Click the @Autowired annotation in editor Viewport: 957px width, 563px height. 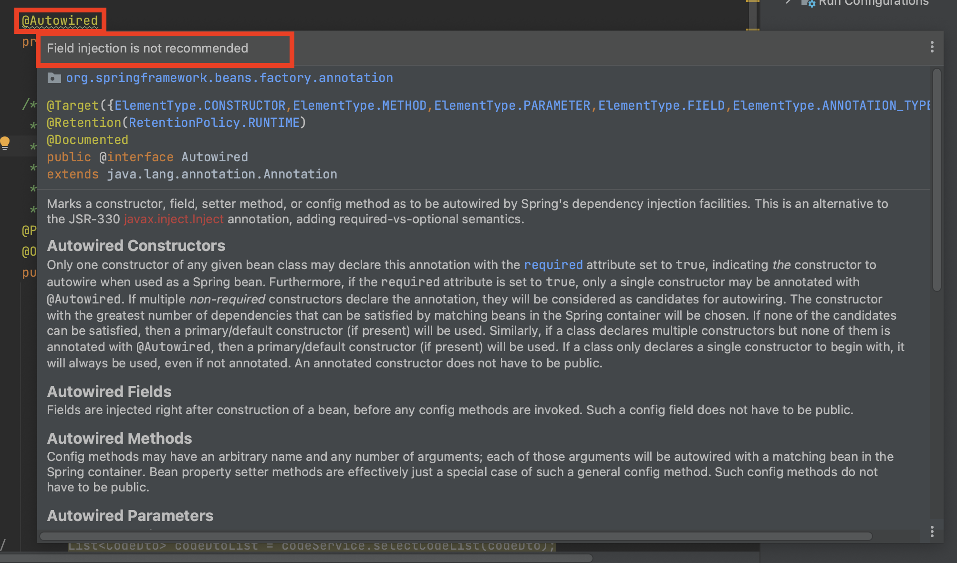point(60,21)
